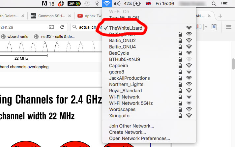The image size is (235, 147).
Task: Open the Time Machine menu bar icon
Action: pyautogui.click(x=87, y=4)
